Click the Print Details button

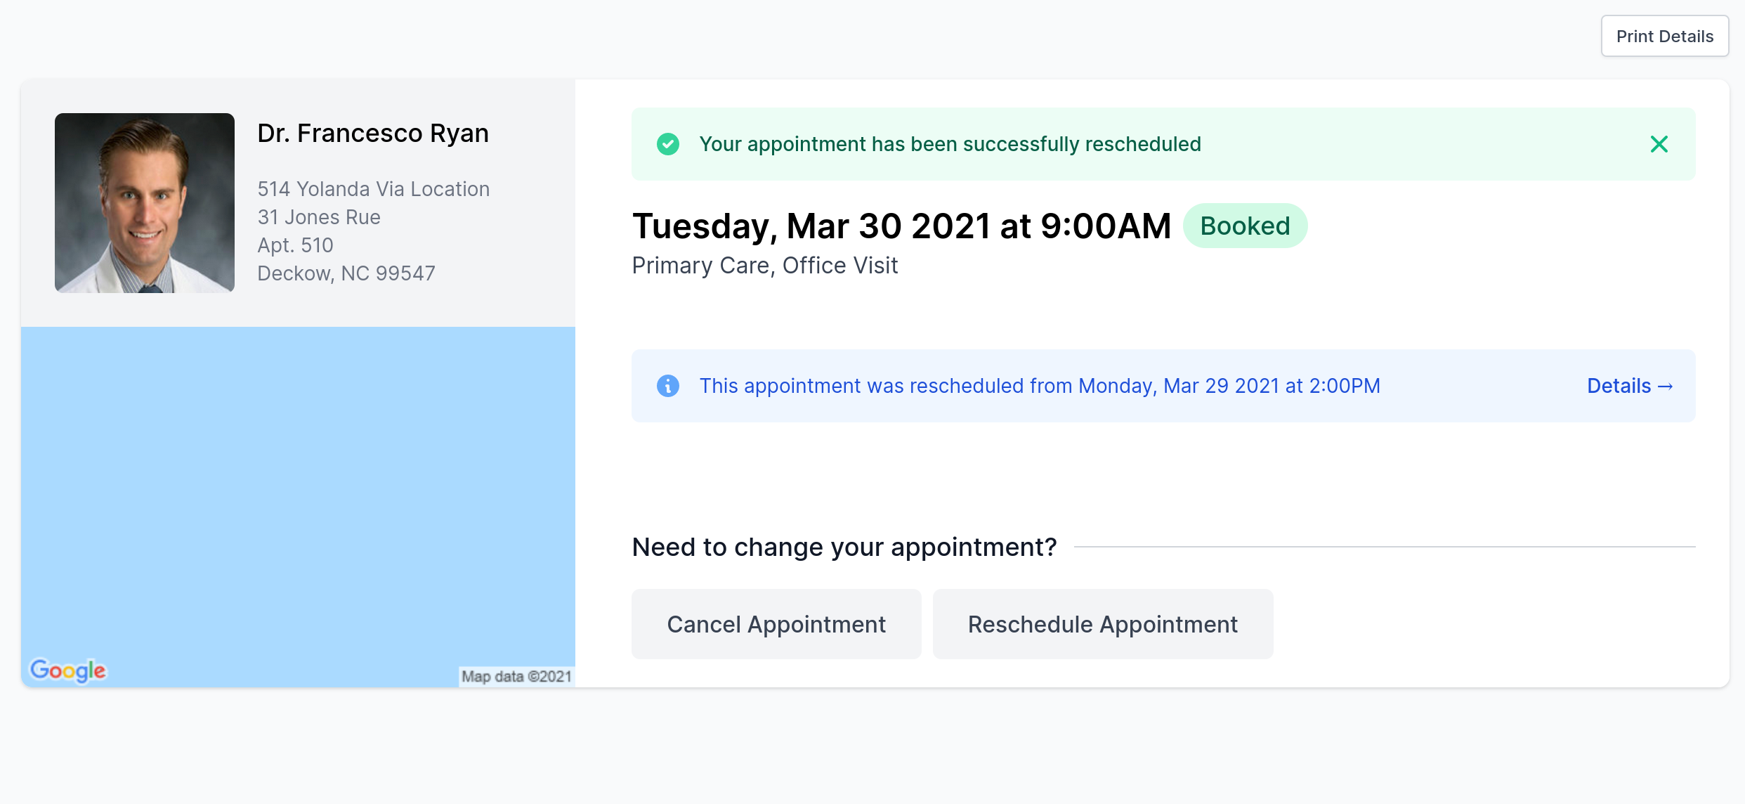1664,36
